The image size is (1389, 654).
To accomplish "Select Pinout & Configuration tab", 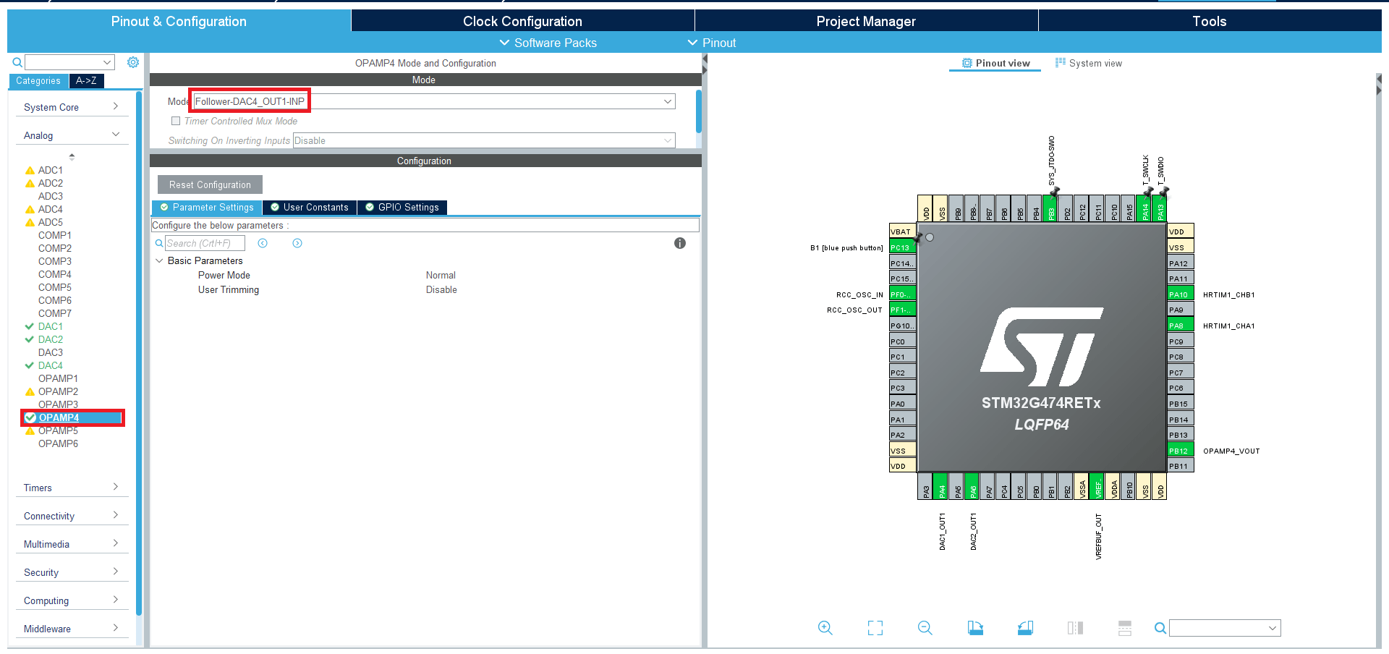I will (179, 21).
